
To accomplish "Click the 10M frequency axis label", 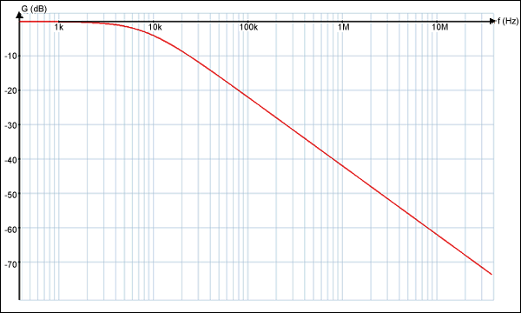I will tap(439, 27).
